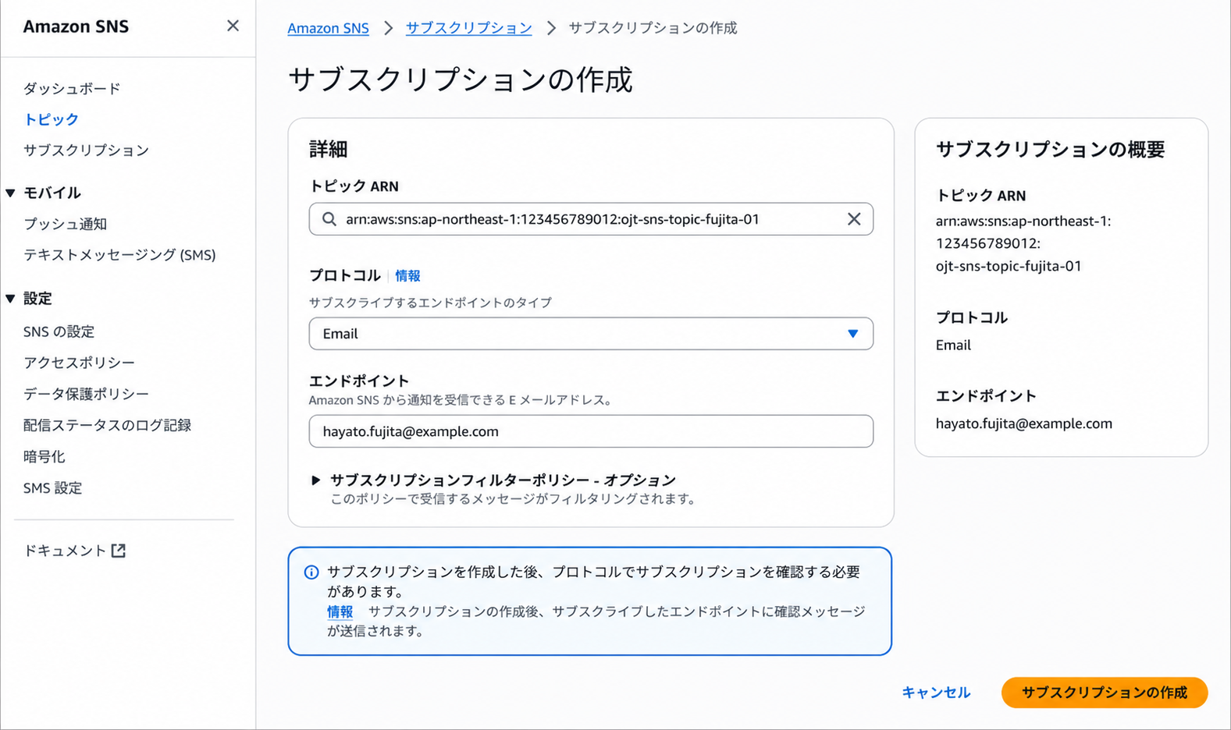1231x730 pixels.
Task: Click ojt-sns-topic-fujita-01 text in summary panel
Action: click(x=1009, y=266)
